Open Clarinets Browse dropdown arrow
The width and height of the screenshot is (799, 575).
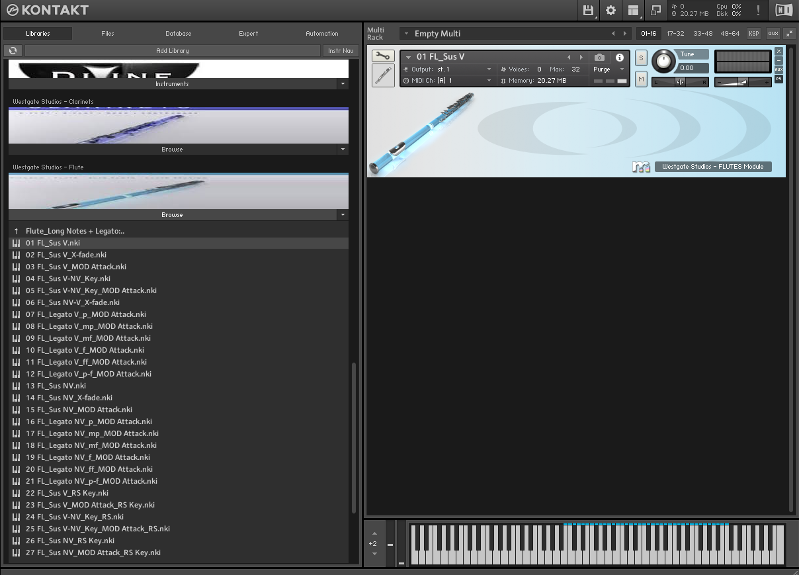tap(343, 150)
